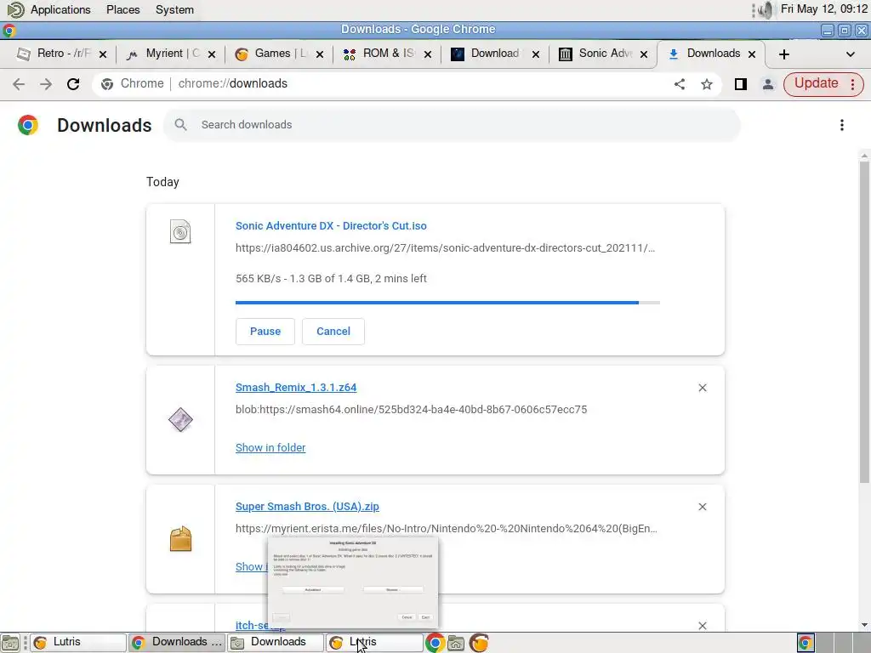Click the Super Smash Bros zip package icon
Image resolution: width=871 pixels, height=653 pixels.
click(x=180, y=538)
